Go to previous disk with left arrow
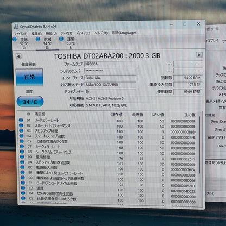The width and height of the screenshot is (226, 226). pyautogui.click(x=18, y=56)
